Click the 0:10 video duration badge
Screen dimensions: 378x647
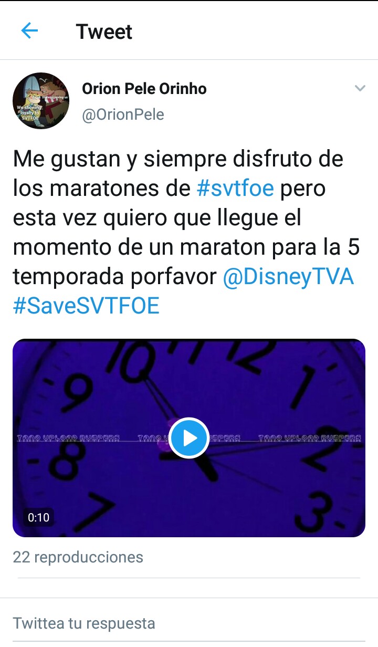click(38, 517)
